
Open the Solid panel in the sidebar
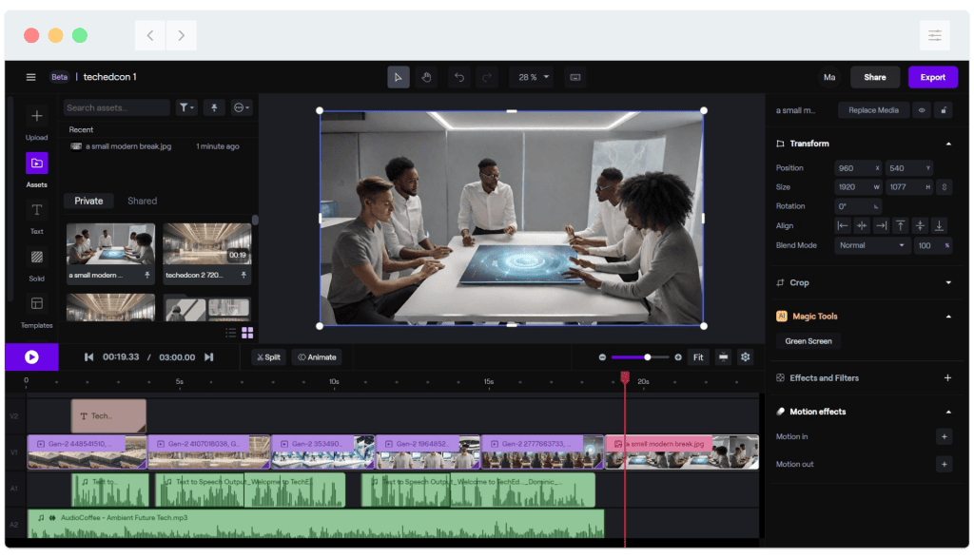click(35, 257)
